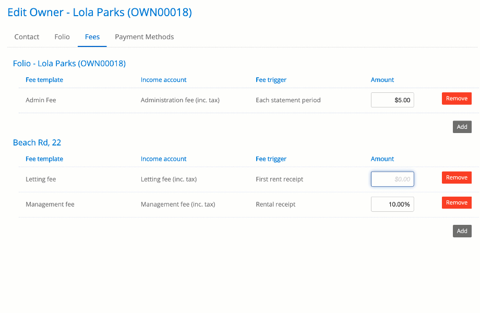480x313 pixels.
Task: Click Fee trigger header in Folio section
Action: [x=271, y=80]
